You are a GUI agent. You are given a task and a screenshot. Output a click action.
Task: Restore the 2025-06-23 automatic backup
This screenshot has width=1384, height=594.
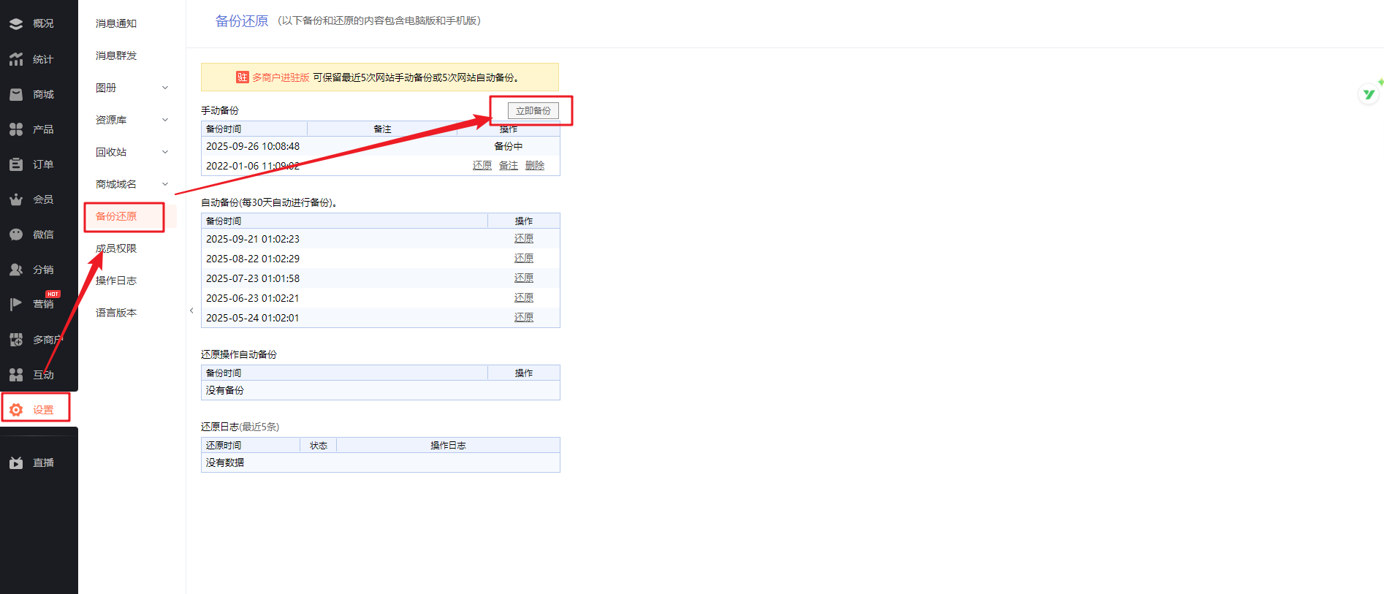coord(524,298)
